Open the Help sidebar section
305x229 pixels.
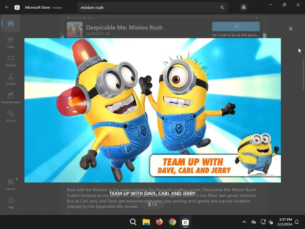point(11,203)
